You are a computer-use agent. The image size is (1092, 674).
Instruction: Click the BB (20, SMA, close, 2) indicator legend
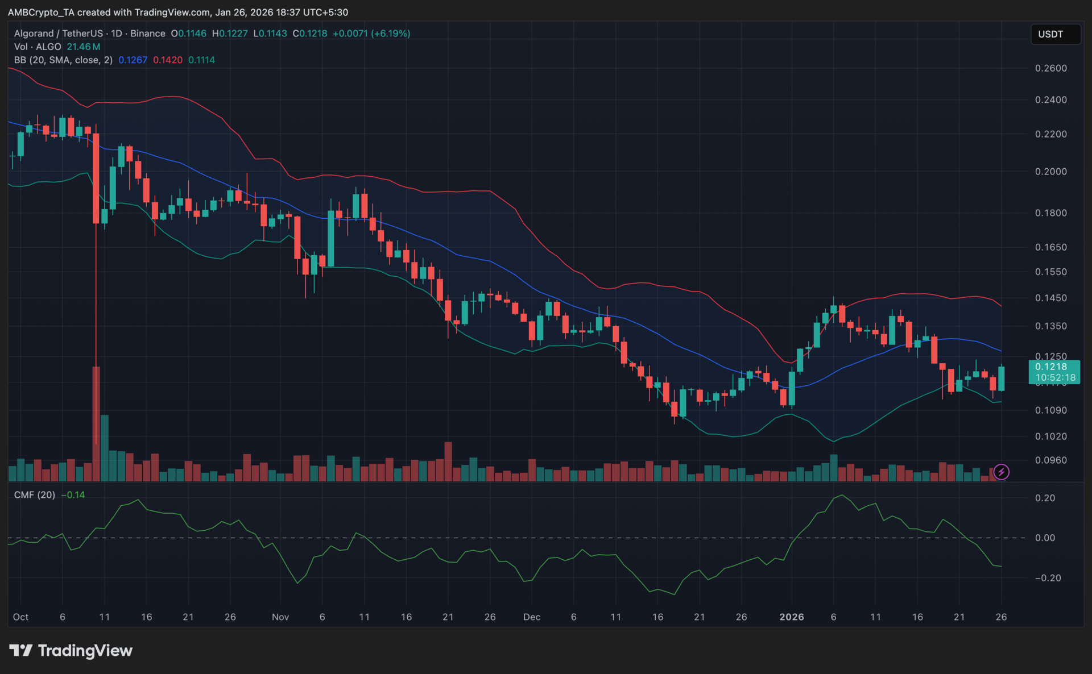coord(63,60)
